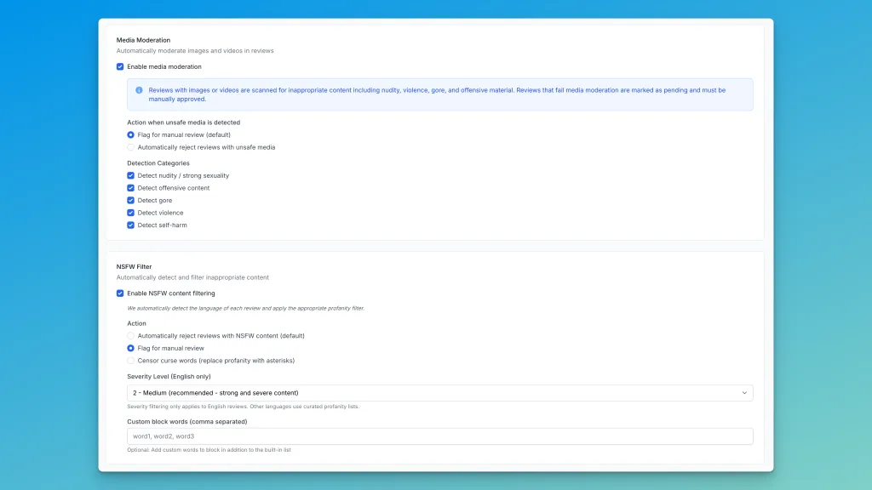
Task: Click the NSFW Filter section heading
Action: (x=134, y=266)
